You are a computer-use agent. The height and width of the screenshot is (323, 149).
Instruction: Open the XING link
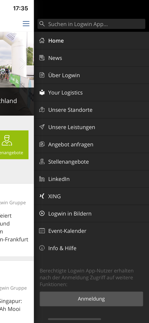91,196
